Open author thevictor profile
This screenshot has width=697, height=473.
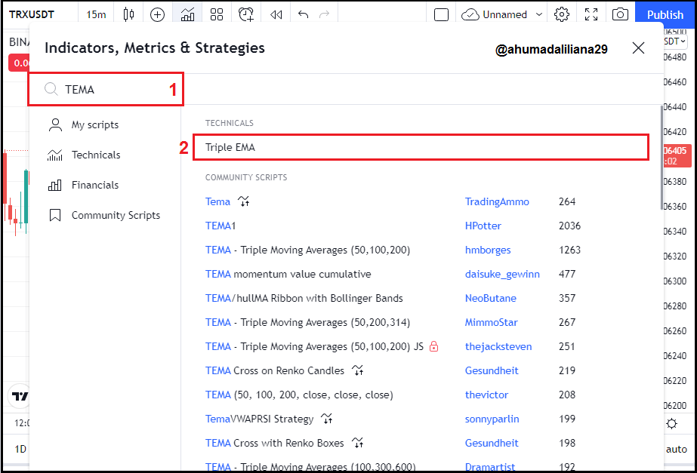click(487, 395)
